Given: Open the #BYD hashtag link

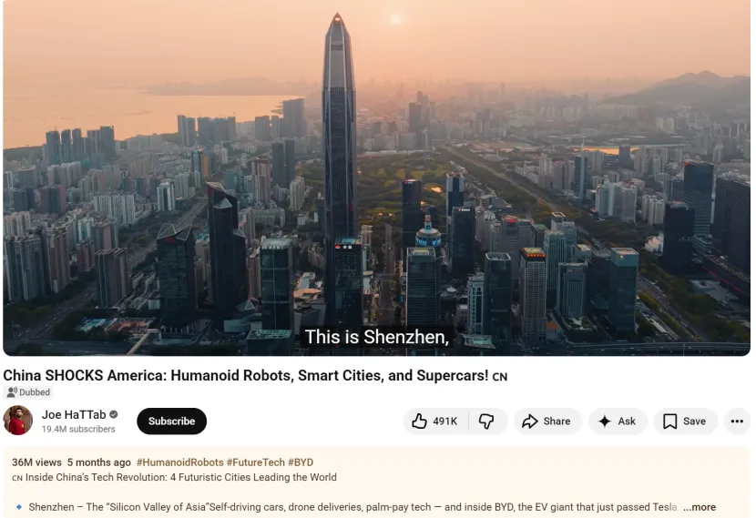Looking at the screenshot, I should pyautogui.click(x=301, y=462).
